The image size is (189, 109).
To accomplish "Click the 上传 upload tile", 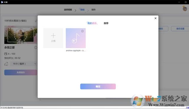I will tap(53, 38).
